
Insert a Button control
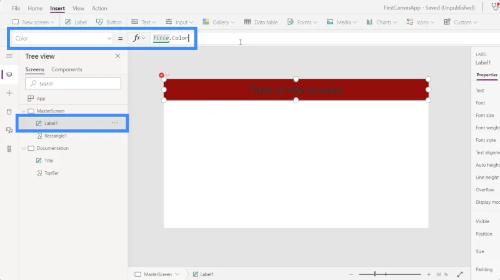[109, 22]
